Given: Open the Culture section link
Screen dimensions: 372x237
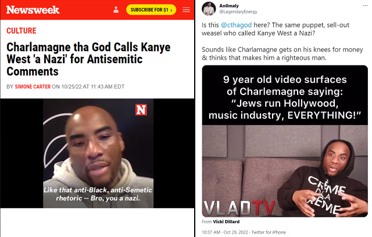Looking at the screenshot, I should [x=22, y=31].
